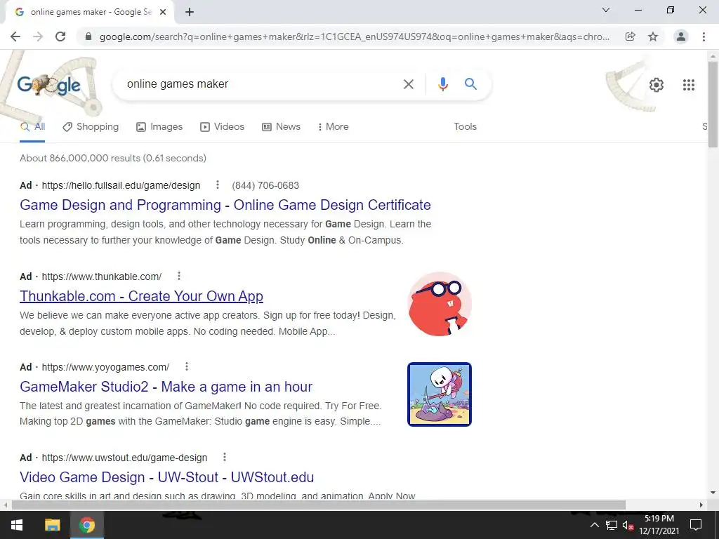Click the GameMaker ad thumbnail image

(440, 394)
